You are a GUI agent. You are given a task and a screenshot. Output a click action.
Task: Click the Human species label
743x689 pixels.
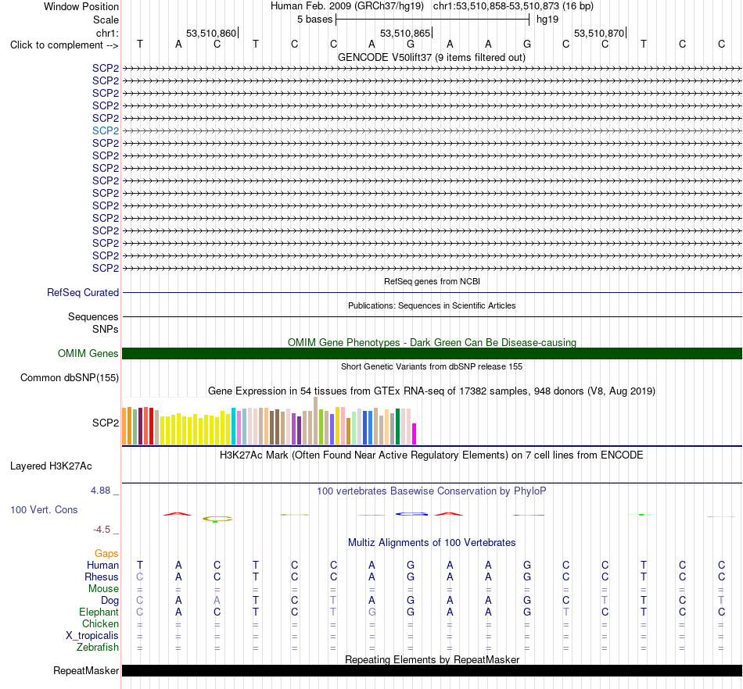[102, 566]
